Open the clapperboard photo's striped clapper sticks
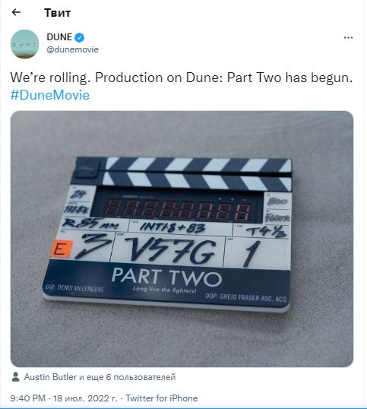Viewport: 367px width, 409px height. click(195, 173)
